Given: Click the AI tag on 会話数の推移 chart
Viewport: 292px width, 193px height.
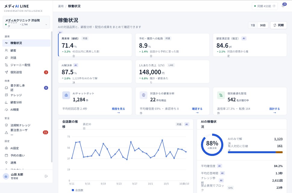Looking at the screenshot, I should pos(187,124).
